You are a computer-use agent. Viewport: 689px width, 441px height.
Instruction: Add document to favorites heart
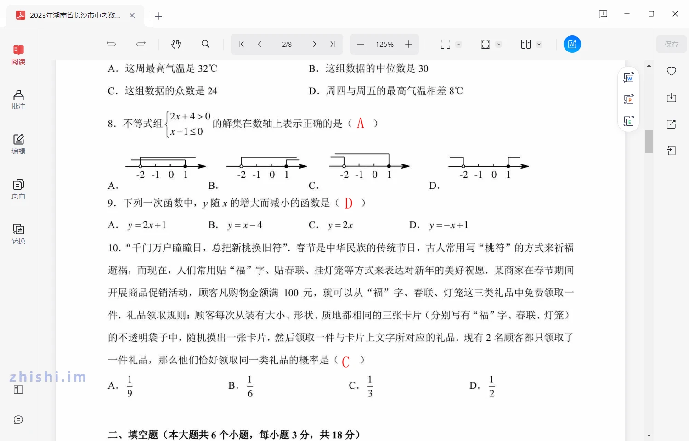[672, 71]
